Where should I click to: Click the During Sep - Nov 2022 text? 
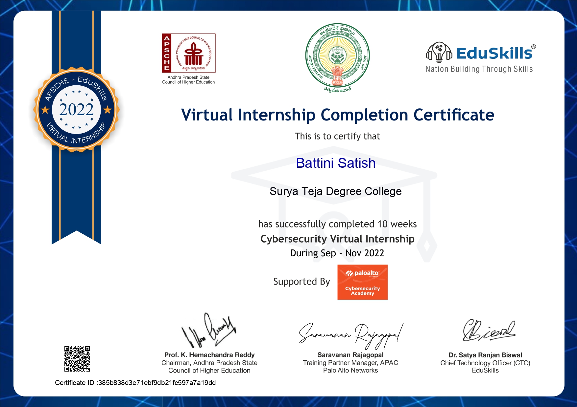[337, 253]
